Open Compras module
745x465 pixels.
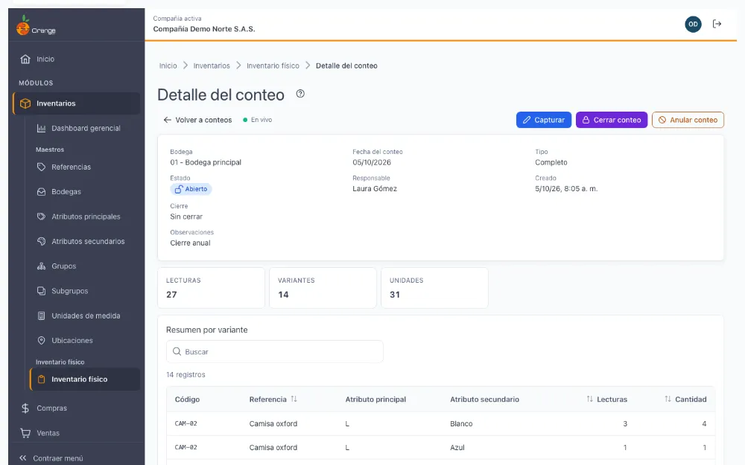point(76,408)
